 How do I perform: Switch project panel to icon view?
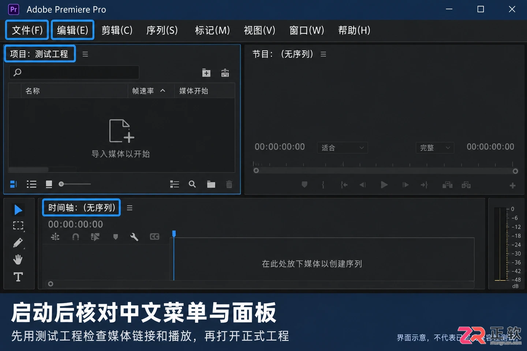pyautogui.click(x=49, y=184)
